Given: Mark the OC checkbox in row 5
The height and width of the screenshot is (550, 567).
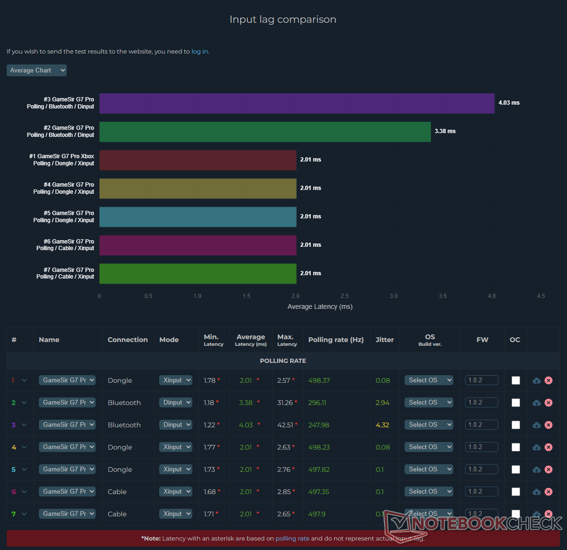Looking at the screenshot, I should pos(516,469).
